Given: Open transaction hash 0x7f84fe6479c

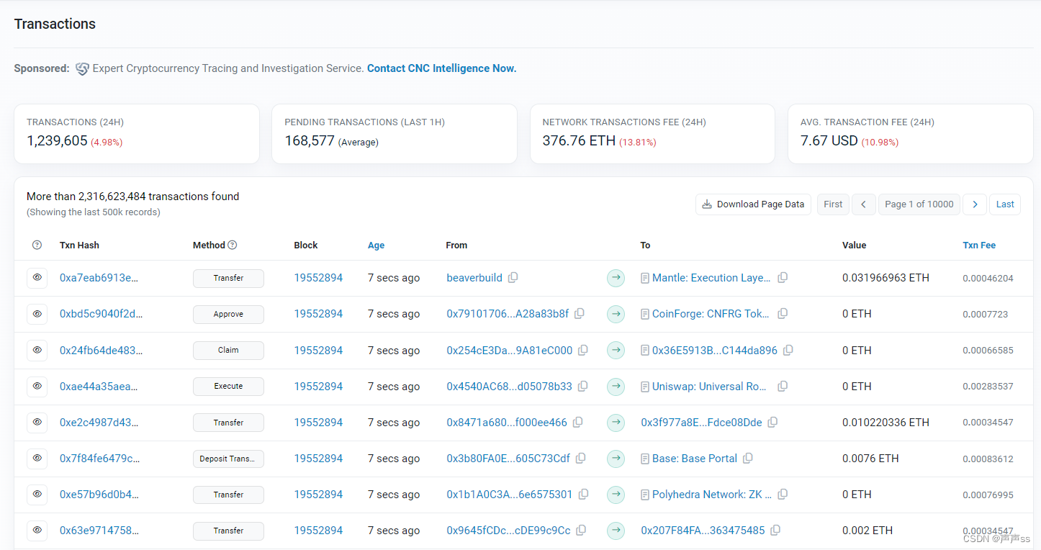Looking at the screenshot, I should coord(100,458).
